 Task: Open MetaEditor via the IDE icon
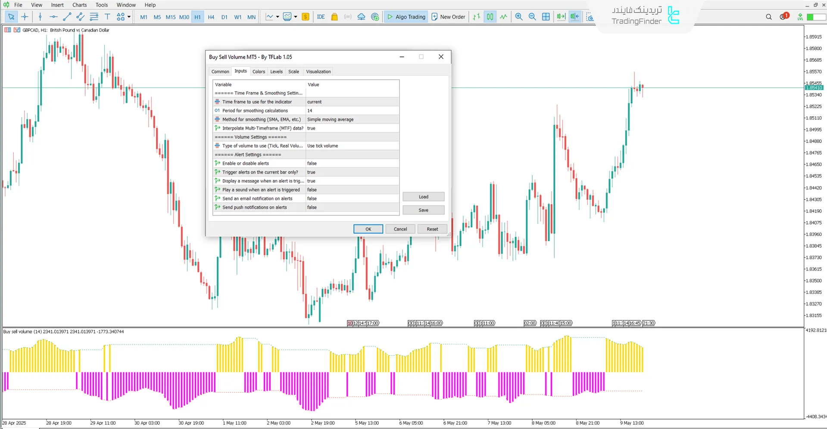click(x=321, y=17)
